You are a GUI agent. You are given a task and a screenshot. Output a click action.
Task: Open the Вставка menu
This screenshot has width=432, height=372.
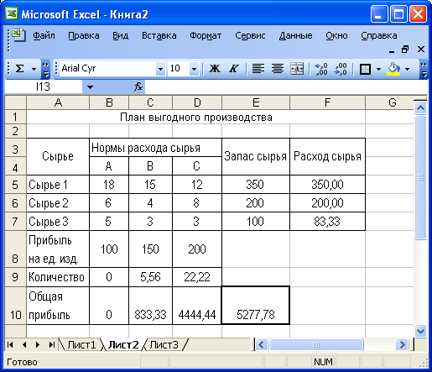[159, 36]
